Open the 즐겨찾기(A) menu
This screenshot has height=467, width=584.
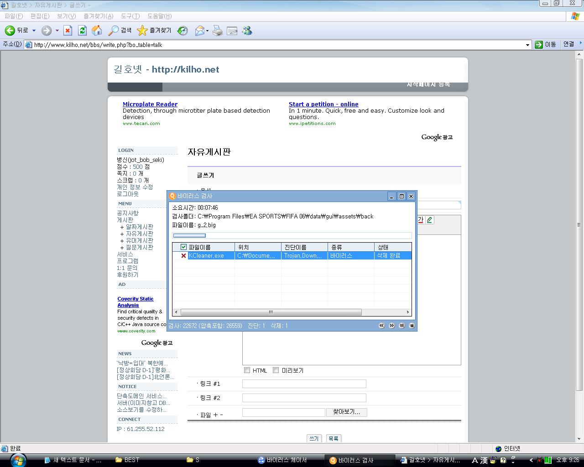98,16
